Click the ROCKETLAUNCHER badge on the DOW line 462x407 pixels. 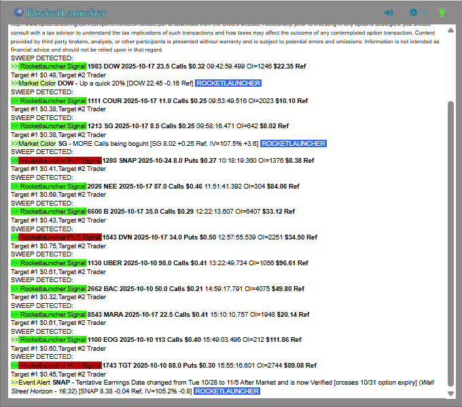pos(228,83)
